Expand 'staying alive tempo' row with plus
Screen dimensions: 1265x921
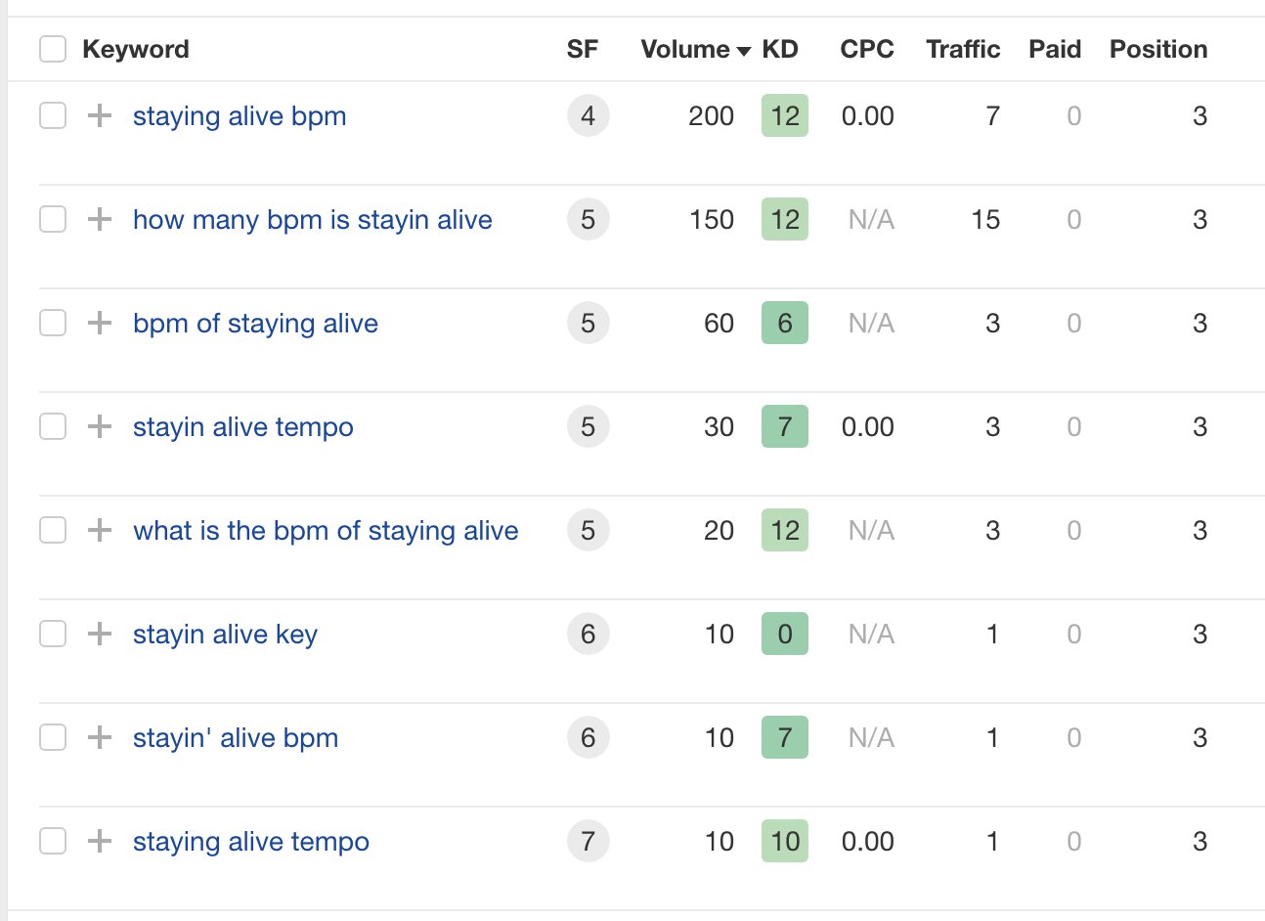(x=100, y=841)
